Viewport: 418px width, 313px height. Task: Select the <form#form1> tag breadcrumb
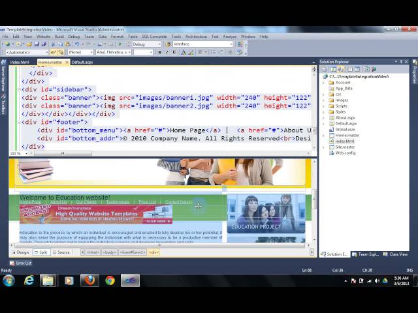(x=133, y=252)
